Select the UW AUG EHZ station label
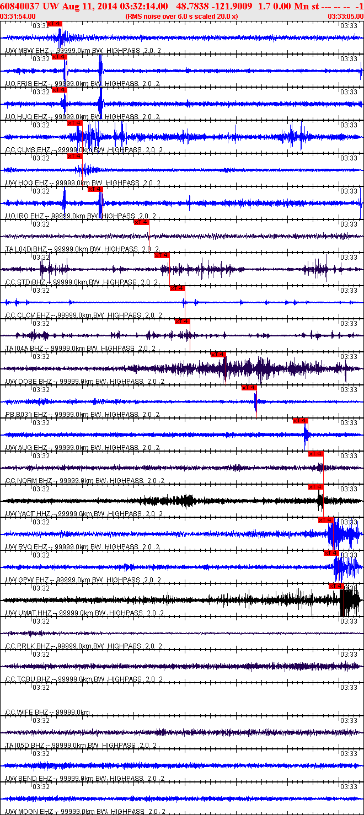The width and height of the screenshot is (364, 815). point(83,447)
